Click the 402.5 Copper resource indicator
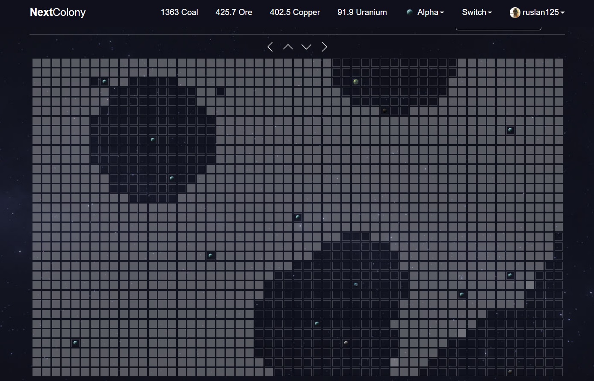Image resolution: width=594 pixels, height=381 pixels. click(x=295, y=12)
